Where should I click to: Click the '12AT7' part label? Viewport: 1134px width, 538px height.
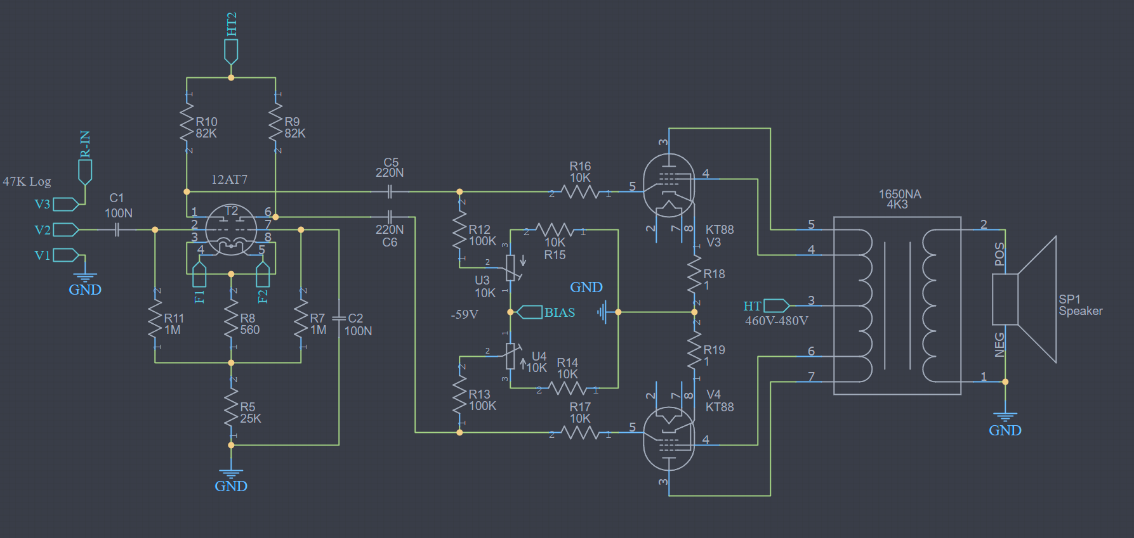pyautogui.click(x=229, y=179)
